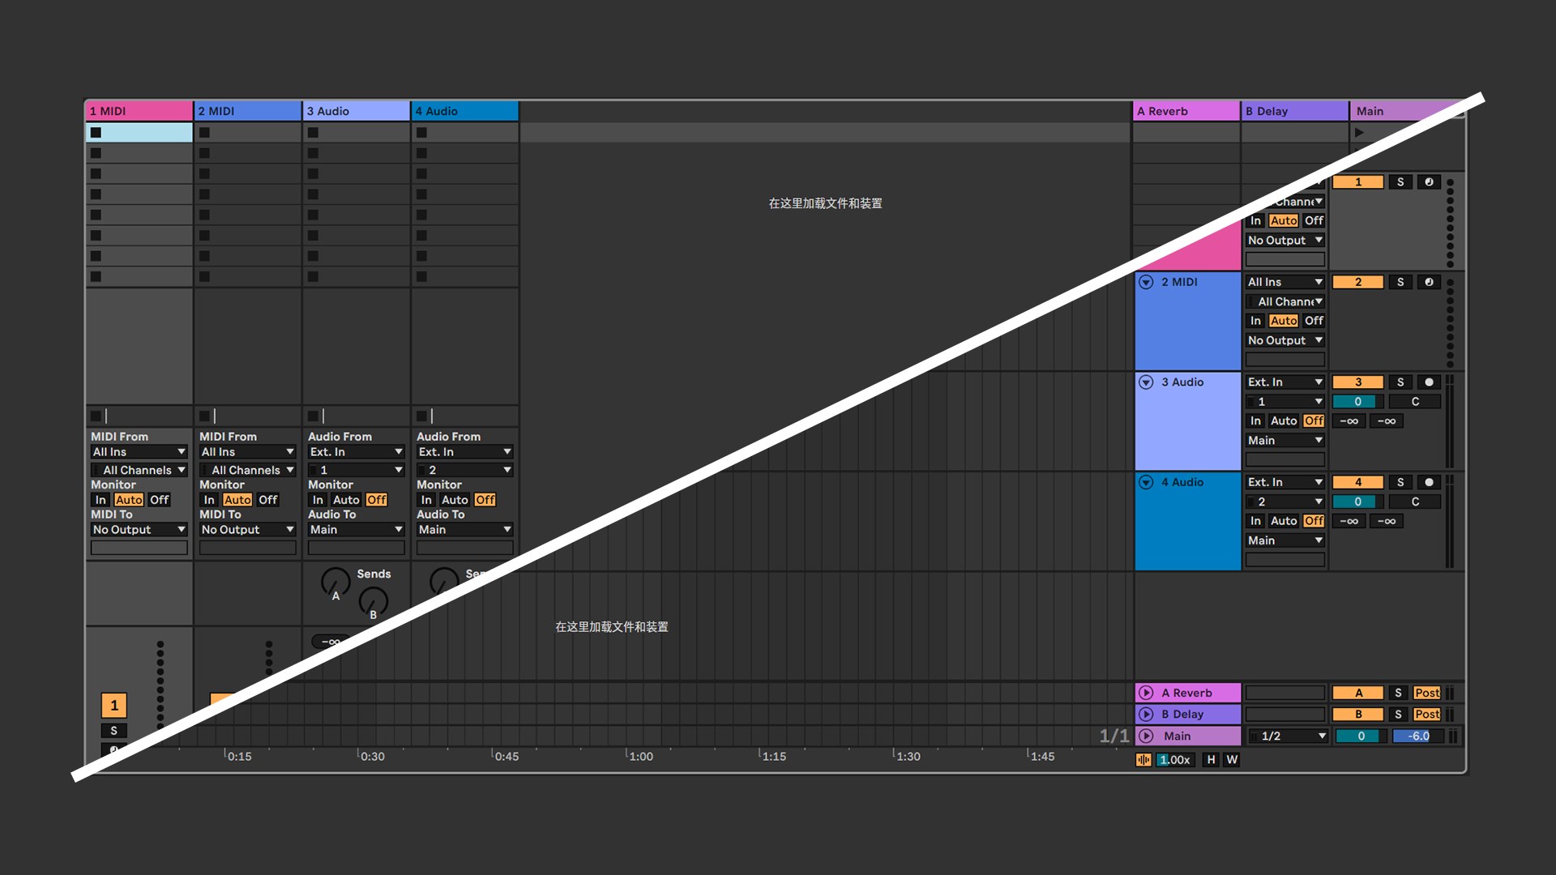
Task: Click the Main volume -6.0 slider
Action: tap(1417, 736)
